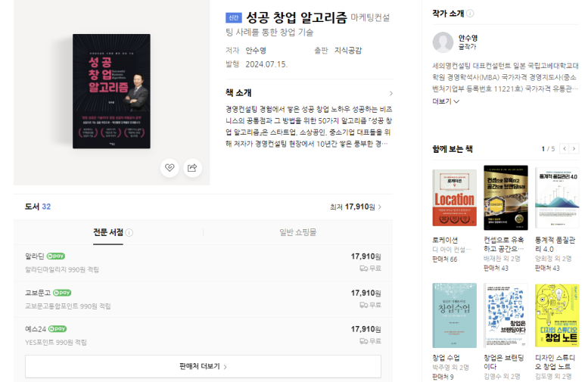The image size is (585, 382).
Task: Open lowest price 최저 17,910원 link
Action: 355,207
